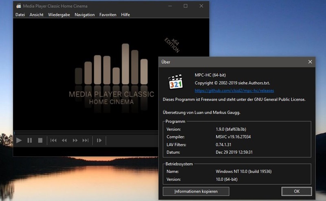The width and height of the screenshot is (326, 201).
Task: Skip to next track icon
Action: coord(86,140)
